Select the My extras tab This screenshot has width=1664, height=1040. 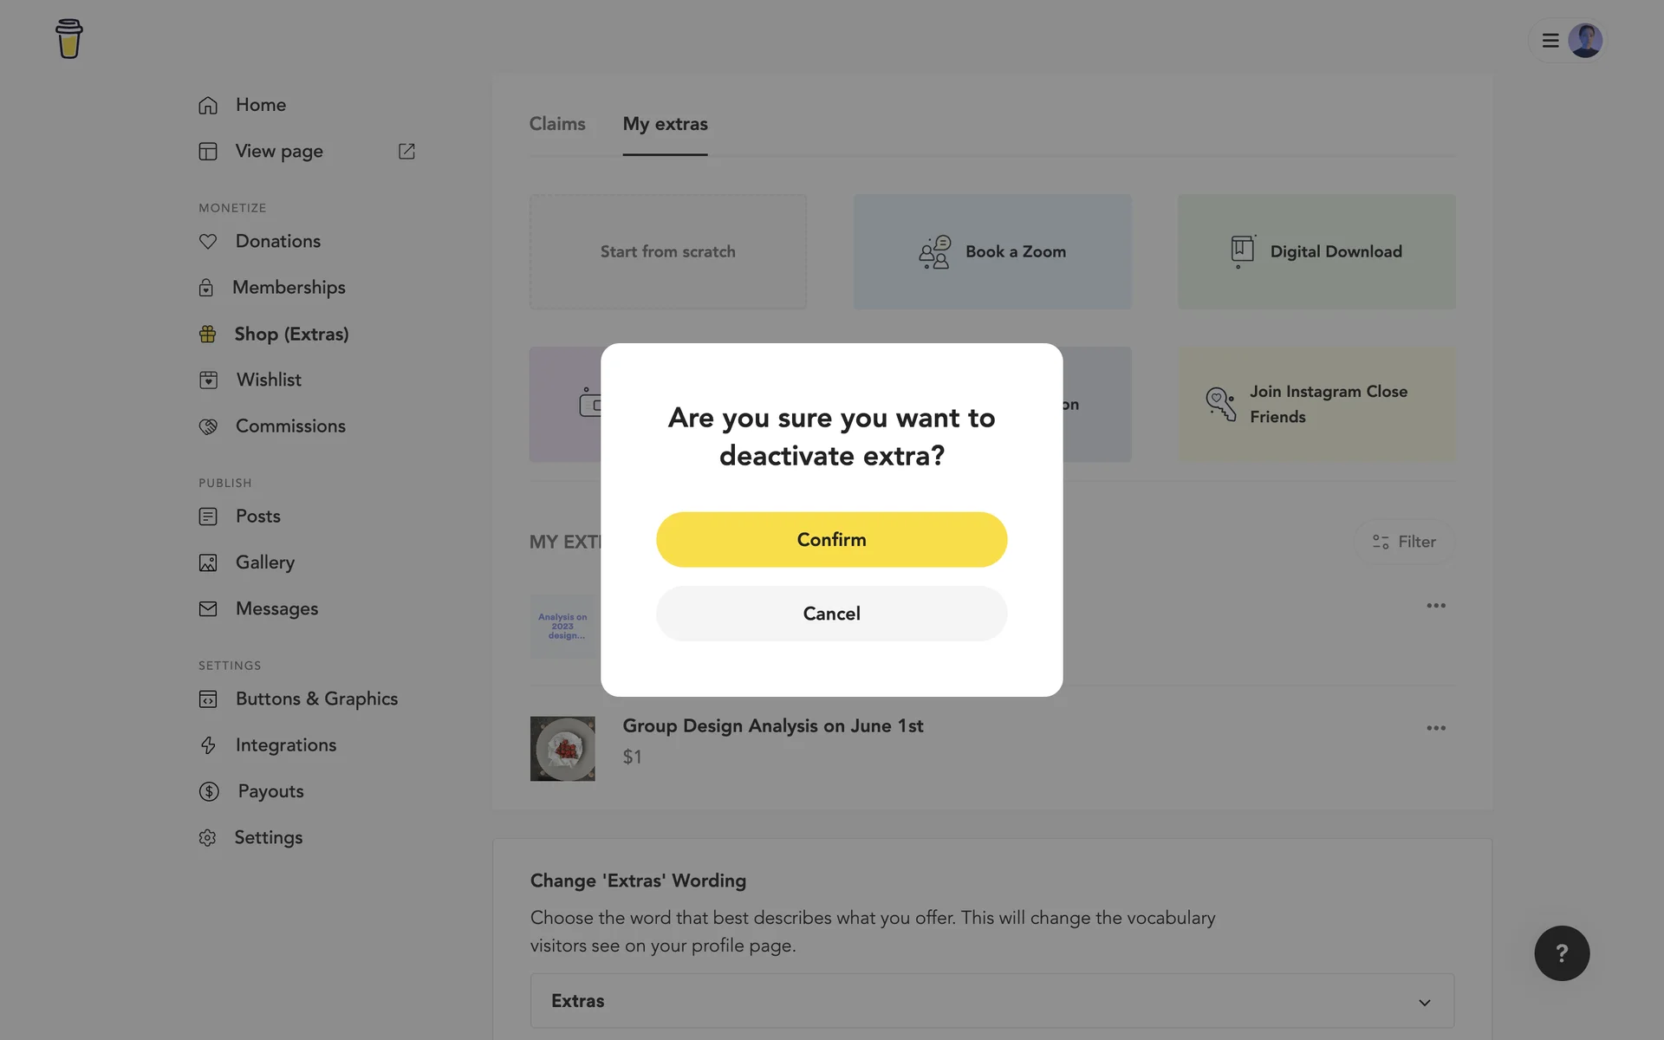665,124
